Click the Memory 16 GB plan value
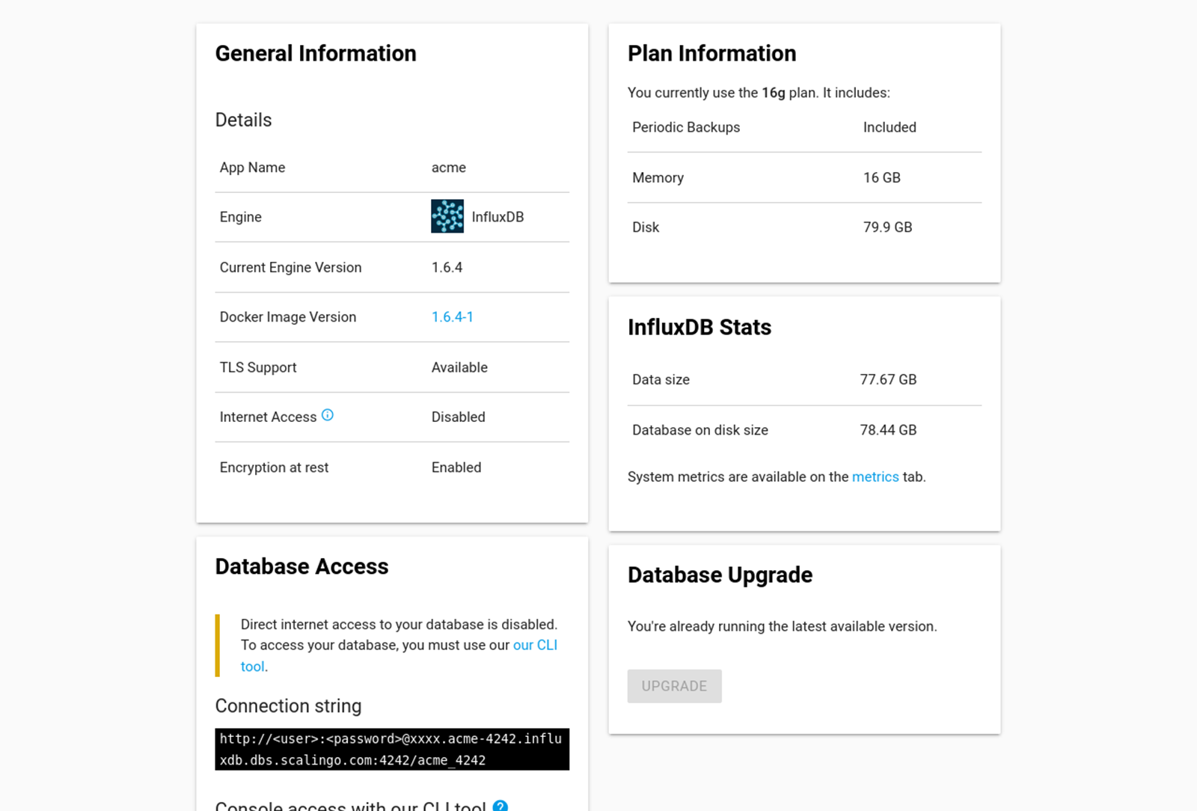The image size is (1197, 811). 881,178
